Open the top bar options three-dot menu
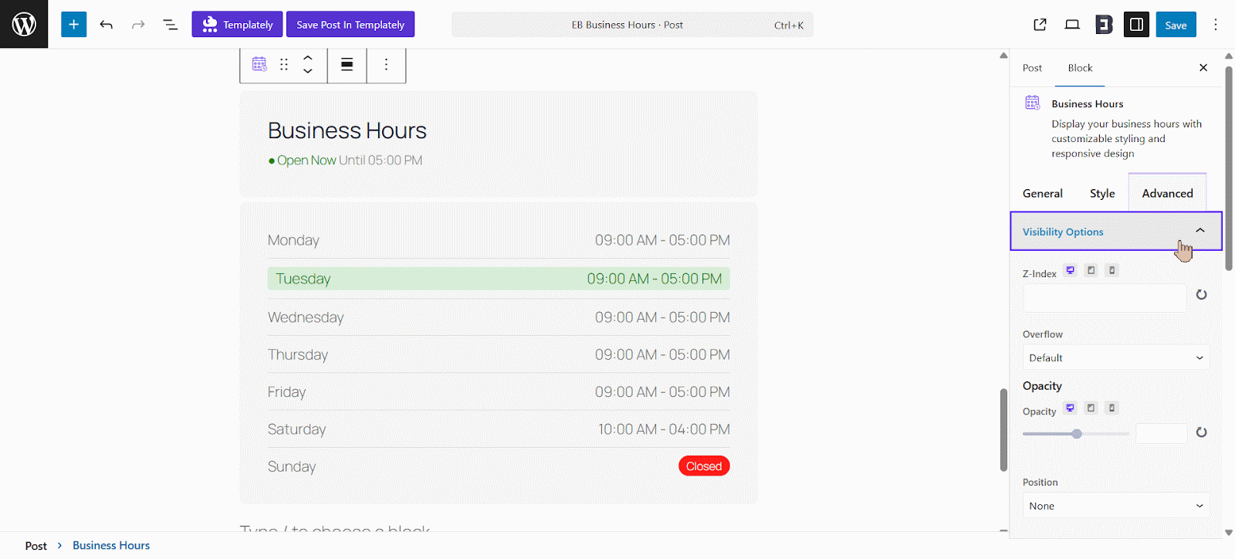The image size is (1235, 559). tap(1215, 25)
